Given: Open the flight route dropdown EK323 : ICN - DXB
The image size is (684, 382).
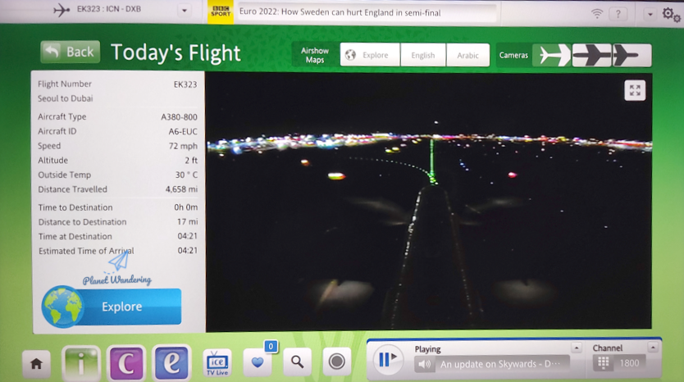Looking at the screenshot, I should [184, 10].
